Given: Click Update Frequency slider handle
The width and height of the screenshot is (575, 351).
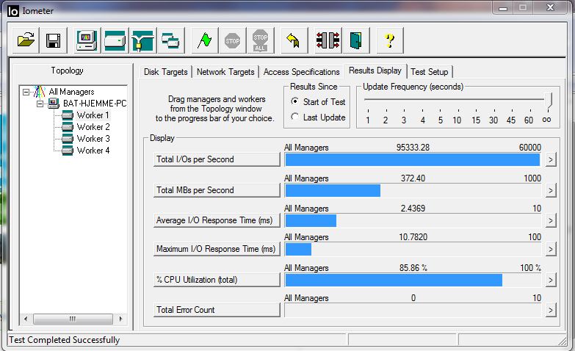Looking at the screenshot, I should [549, 101].
